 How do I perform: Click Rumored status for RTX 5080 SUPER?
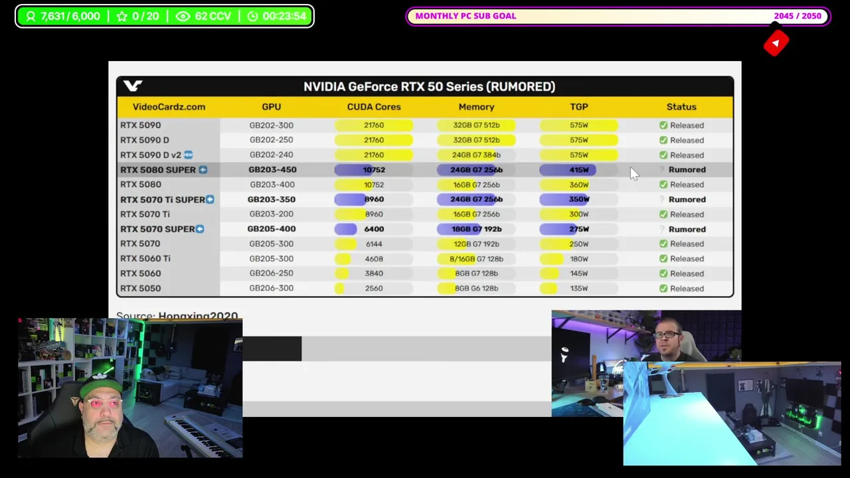pos(687,170)
